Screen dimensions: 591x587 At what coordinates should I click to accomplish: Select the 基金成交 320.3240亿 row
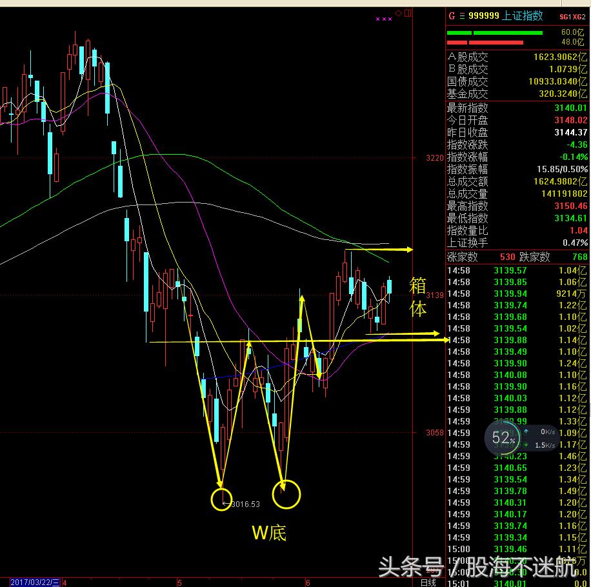[517, 94]
